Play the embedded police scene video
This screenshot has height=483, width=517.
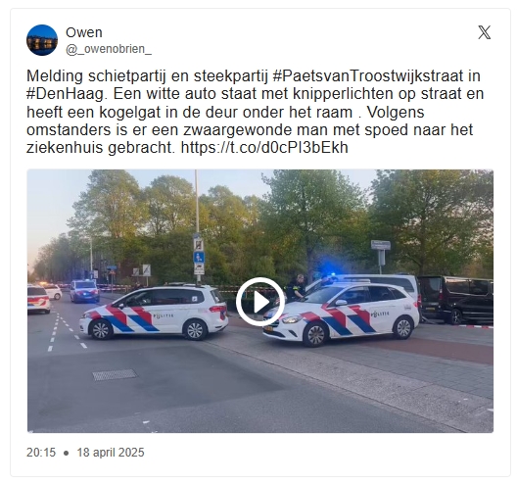[x=259, y=302]
